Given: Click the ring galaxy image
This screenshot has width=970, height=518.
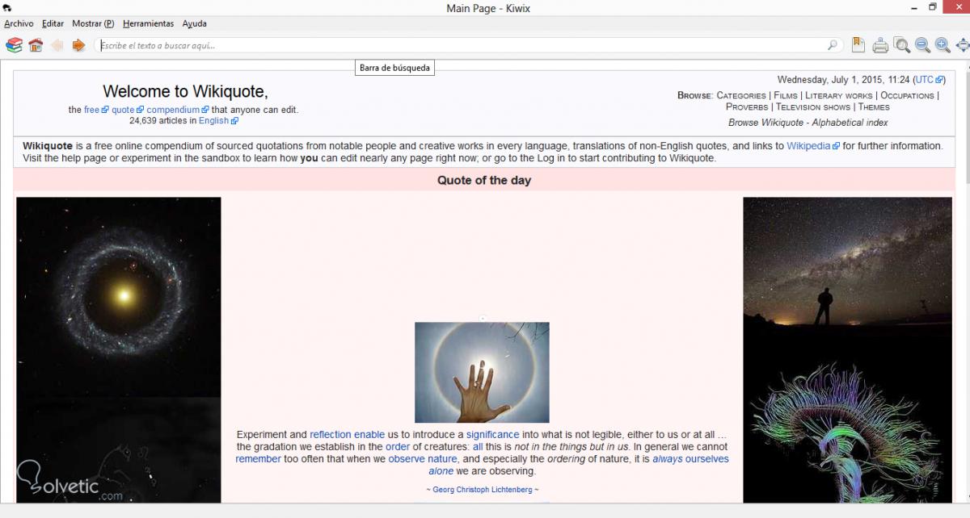Looking at the screenshot, I should tap(119, 296).
